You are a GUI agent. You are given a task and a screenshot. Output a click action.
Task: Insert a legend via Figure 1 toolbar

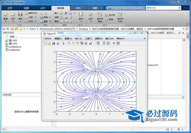click(x=108, y=43)
